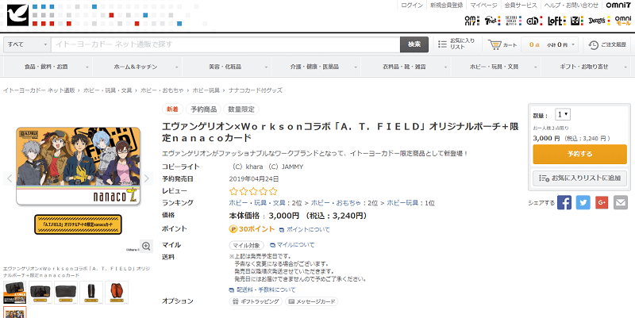This screenshot has height=318, width=635.
Task: Show previous product image with left arrow
Action: (10, 178)
